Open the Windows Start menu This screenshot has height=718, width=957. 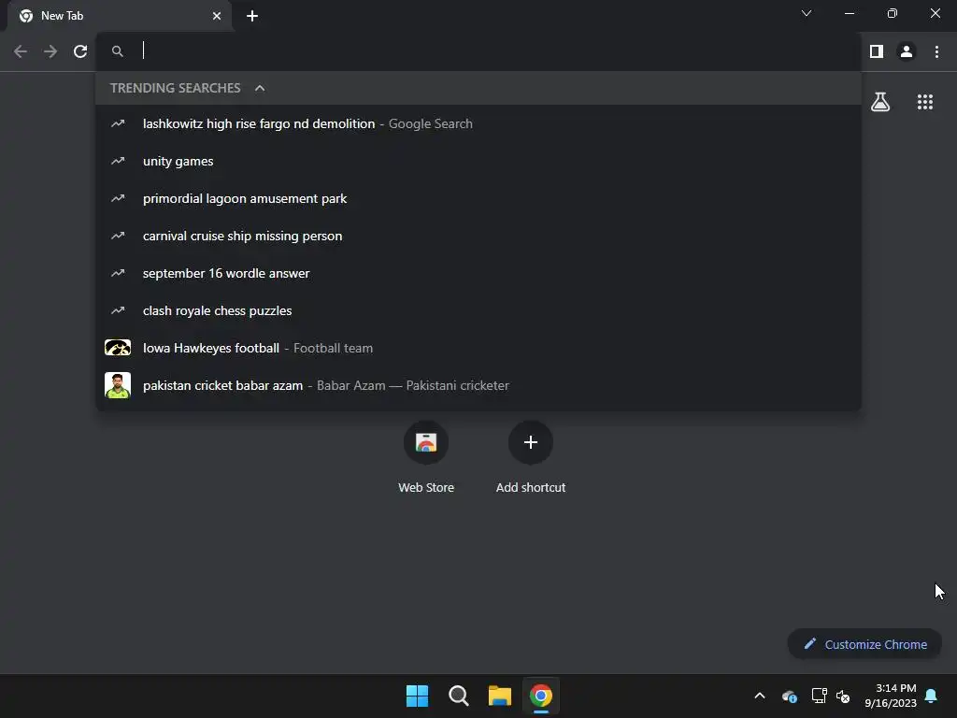pyautogui.click(x=418, y=696)
